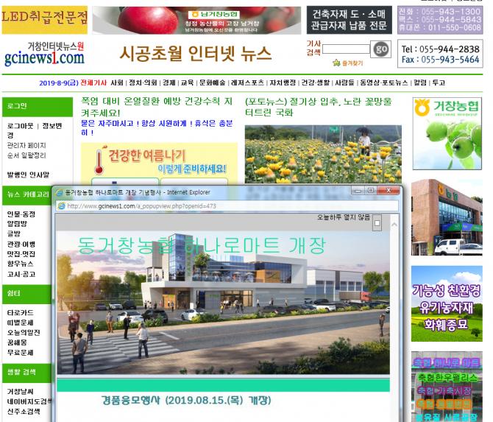Open the 인물·동정 news category
The image size is (493, 422).
click(21, 214)
